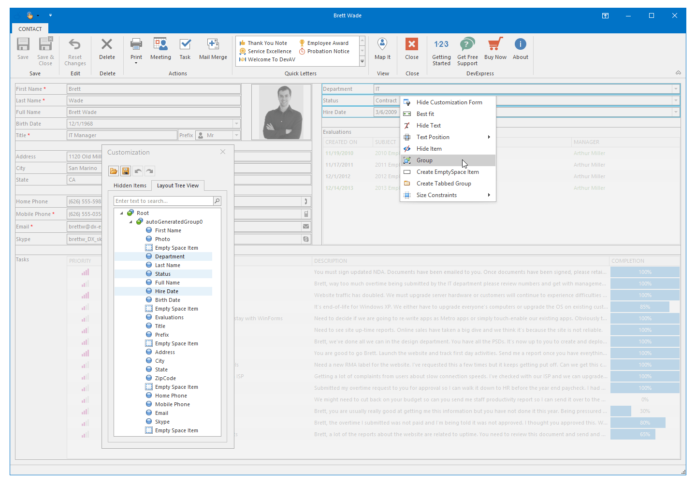Collapse the autoGeneratedGroup0 node
Viewport: 696px width, 483px height.
click(x=130, y=222)
